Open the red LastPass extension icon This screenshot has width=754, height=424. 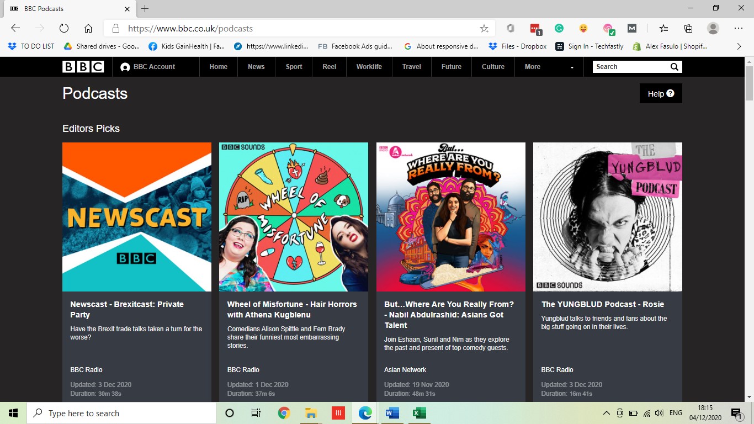point(535,28)
